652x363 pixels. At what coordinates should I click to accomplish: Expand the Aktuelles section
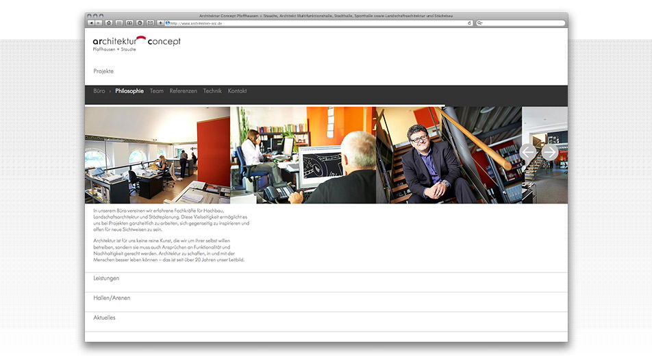point(104,318)
